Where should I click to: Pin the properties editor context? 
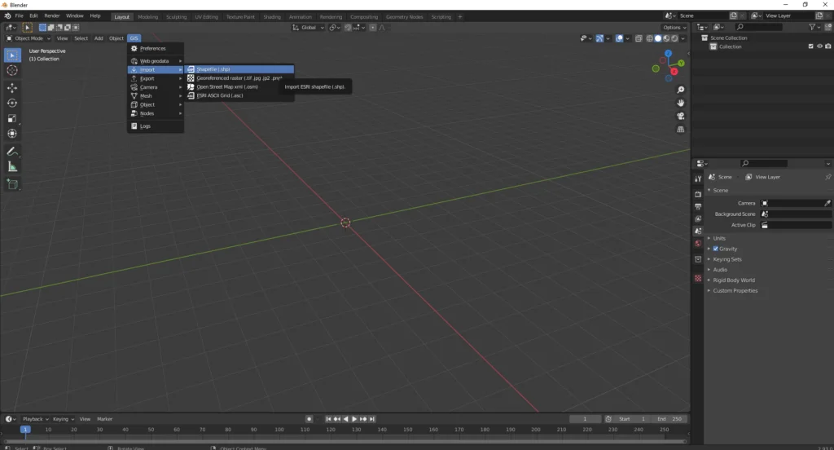tap(827, 177)
